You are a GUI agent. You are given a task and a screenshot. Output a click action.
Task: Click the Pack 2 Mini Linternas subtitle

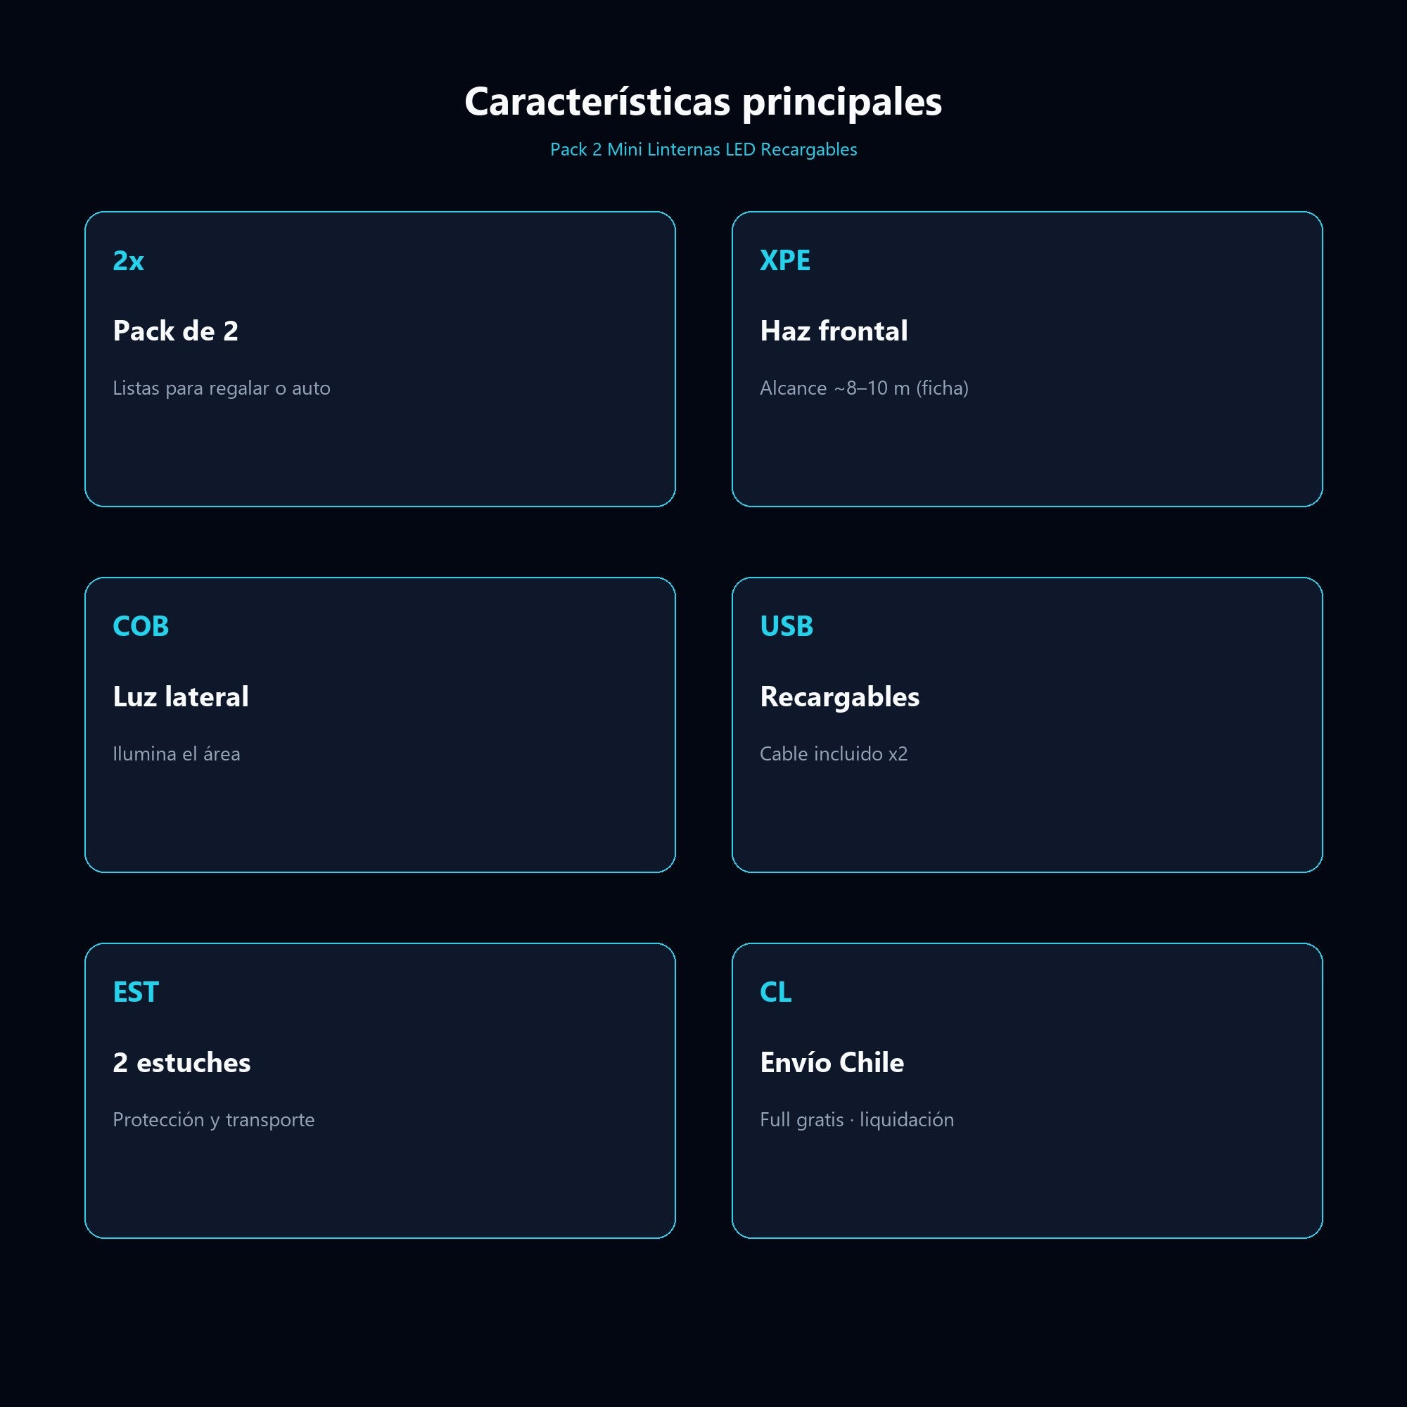click(703, 149)
